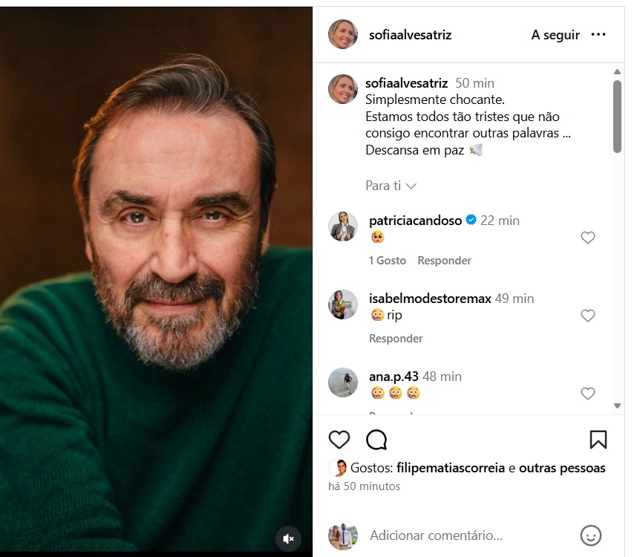The image size is (640, 557).
Task: Open patriciacandoso's profile avatar
Action: click(x=343, y=227)
